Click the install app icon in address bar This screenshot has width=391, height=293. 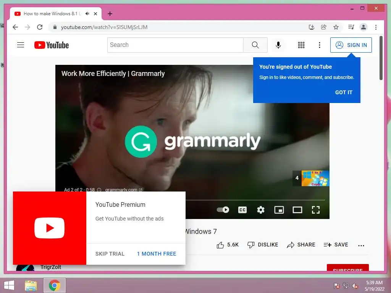(312, 27)
